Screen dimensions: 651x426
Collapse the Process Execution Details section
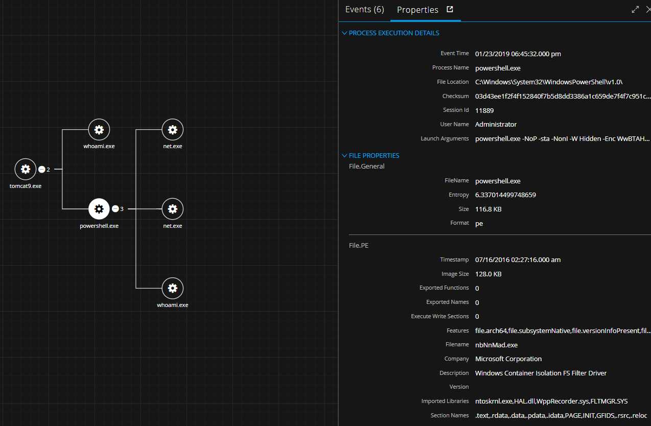pos(344,33)
